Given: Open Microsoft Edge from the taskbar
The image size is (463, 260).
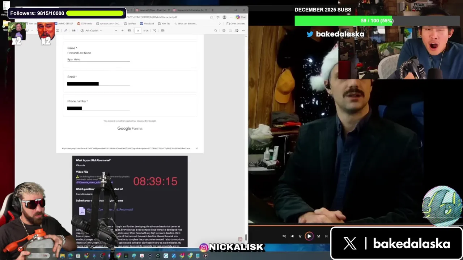Looking at the screenshot, I should click(70, 256).
